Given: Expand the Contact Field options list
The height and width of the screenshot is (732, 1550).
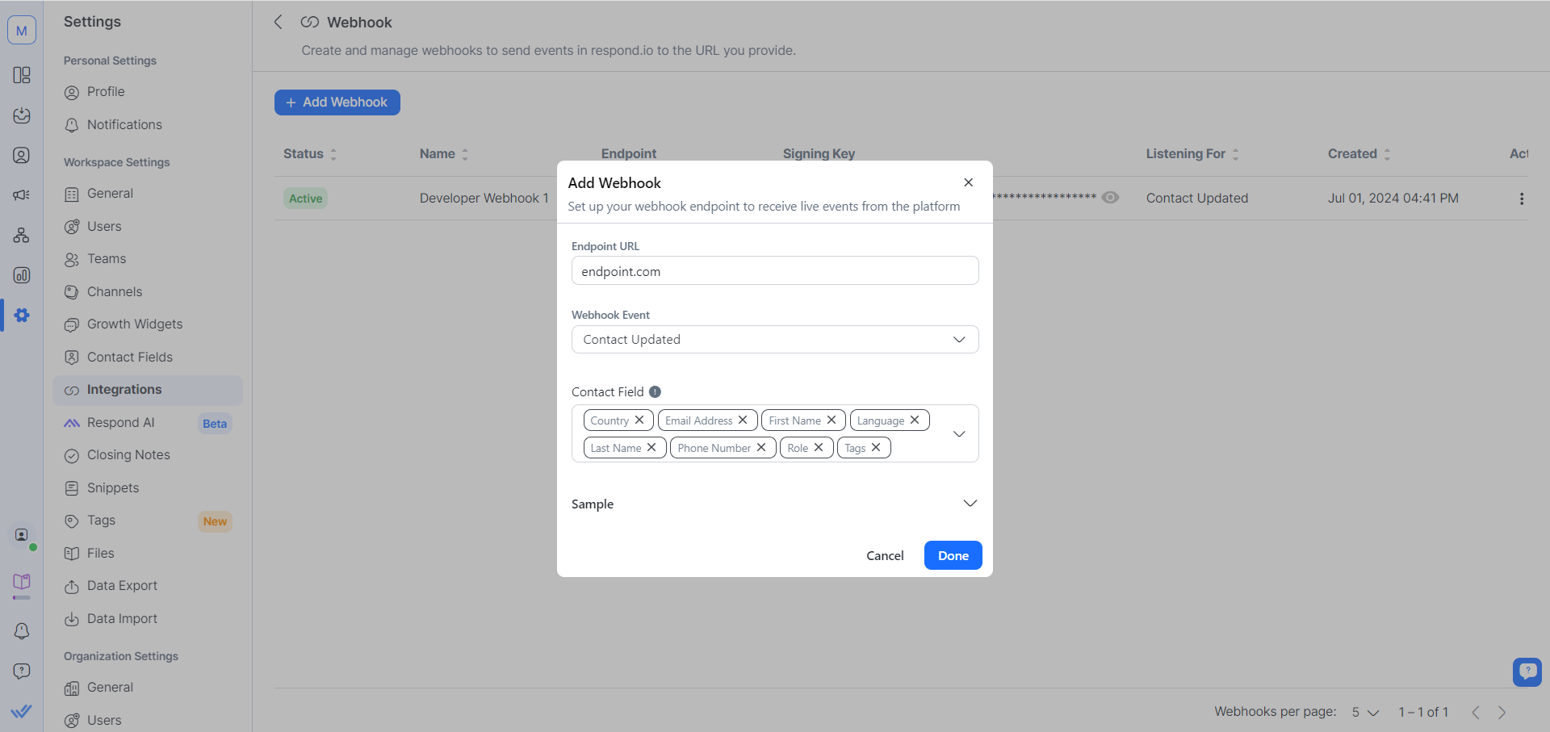Looking at the screenshot, I should pyautogui.click(x=959, y=433).
